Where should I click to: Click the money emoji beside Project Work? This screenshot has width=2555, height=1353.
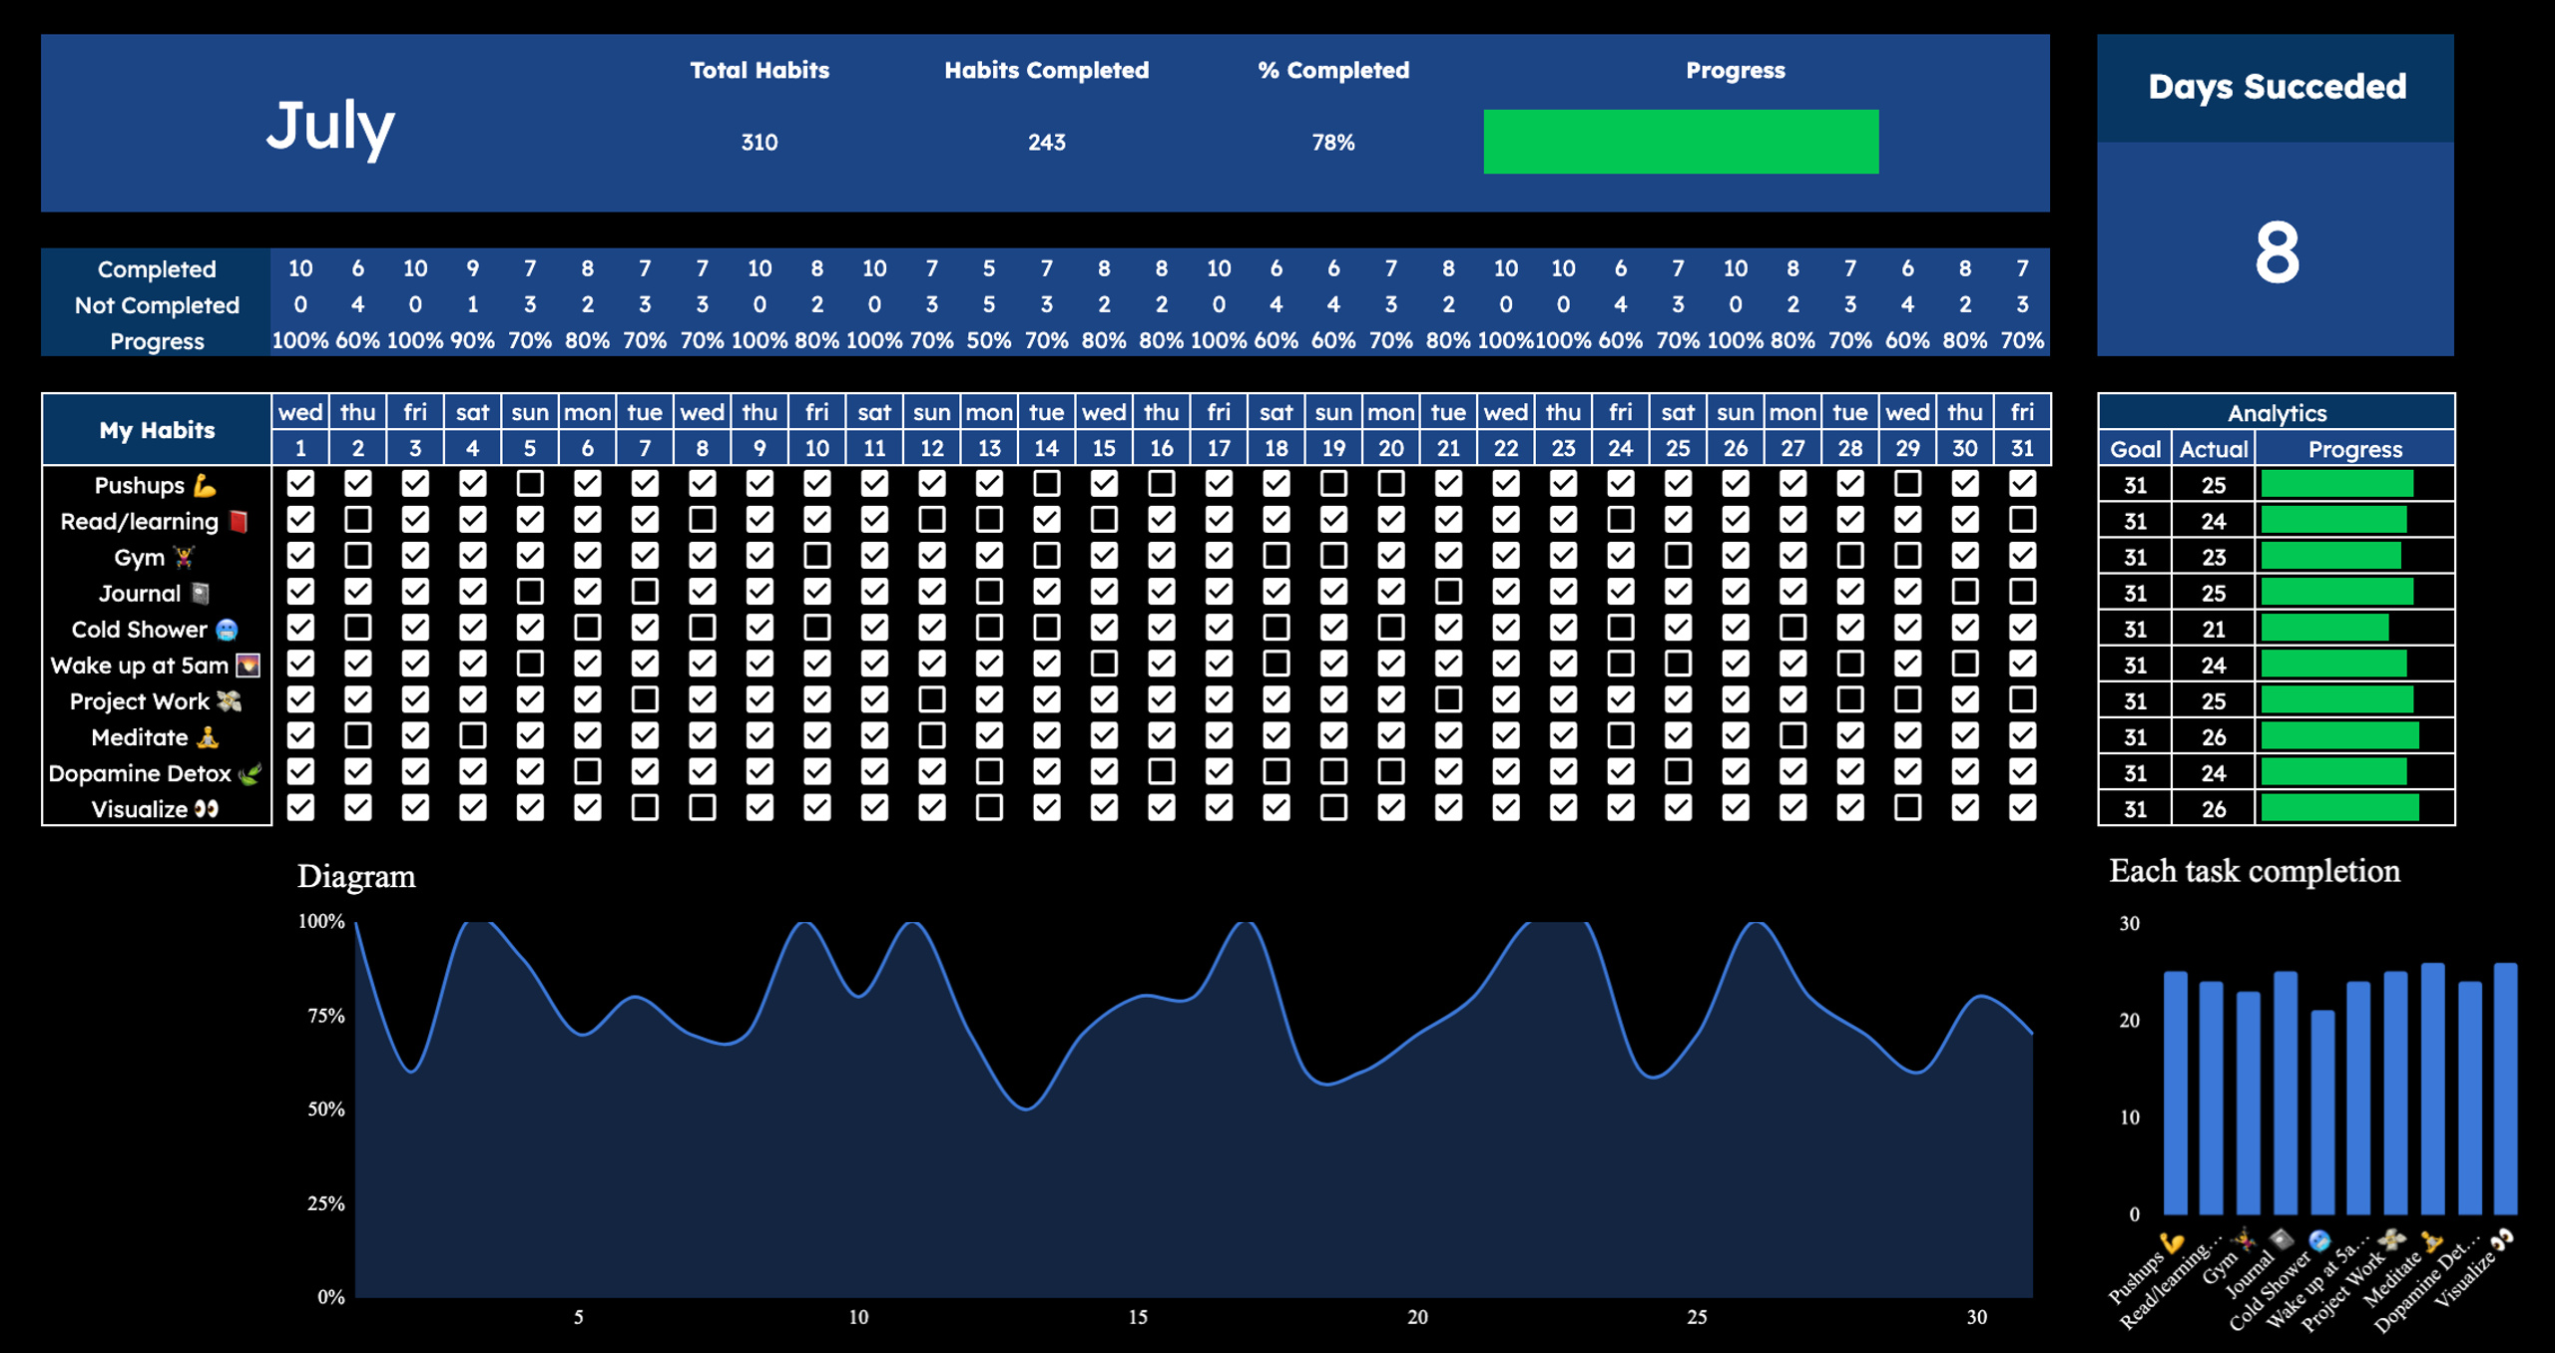230,701
